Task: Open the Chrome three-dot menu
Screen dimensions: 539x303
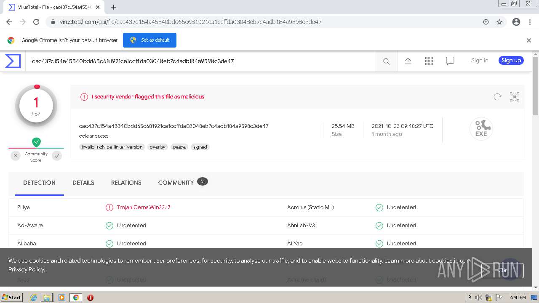Action: pos(530,22)
